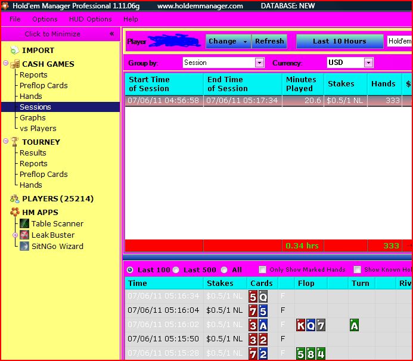Sort by Minutes Played column

pyautogui.click(x=303, y=84)
